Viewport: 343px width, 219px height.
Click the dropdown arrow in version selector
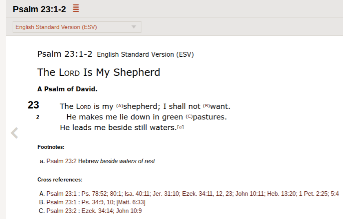pyautogui.click(x=133, y=27)
